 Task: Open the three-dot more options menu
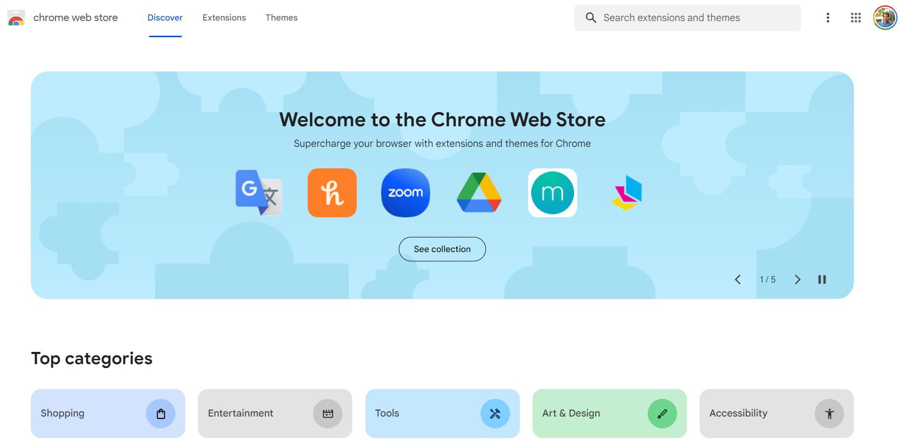[x=828, y=18]
